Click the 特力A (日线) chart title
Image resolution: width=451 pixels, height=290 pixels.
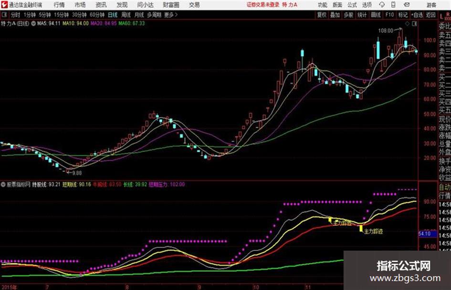tap(15, 23)
